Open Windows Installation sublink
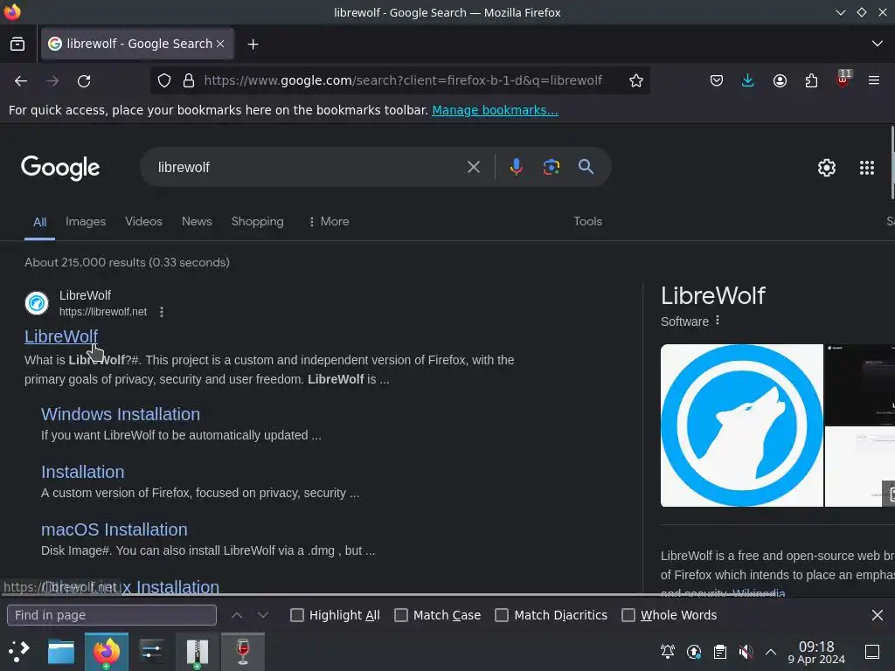 [121, 414]
